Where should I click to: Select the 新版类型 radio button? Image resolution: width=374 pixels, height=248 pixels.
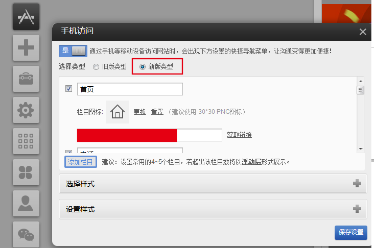coord(143,67)
